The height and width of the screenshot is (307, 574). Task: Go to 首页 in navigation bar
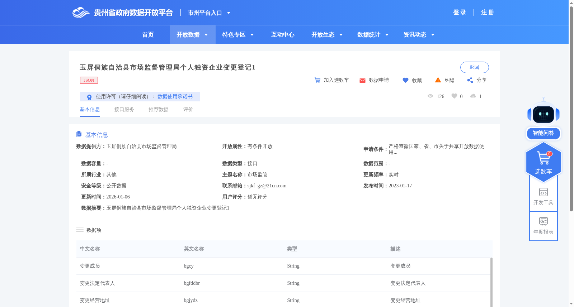click(148, 35)
